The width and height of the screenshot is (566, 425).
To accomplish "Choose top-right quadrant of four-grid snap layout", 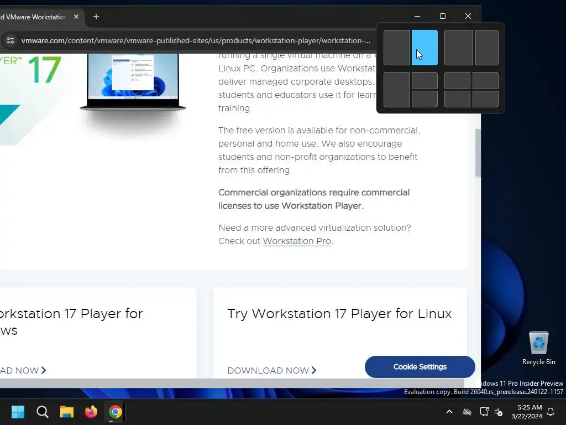I will [x=485, y=80].
